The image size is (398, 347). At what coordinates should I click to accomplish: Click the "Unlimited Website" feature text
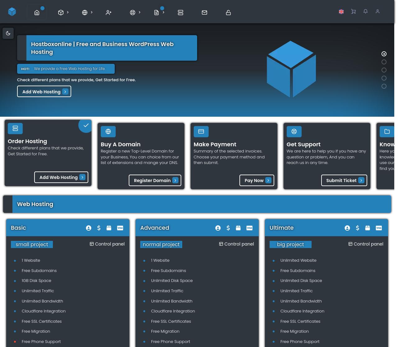pos(298,260)
